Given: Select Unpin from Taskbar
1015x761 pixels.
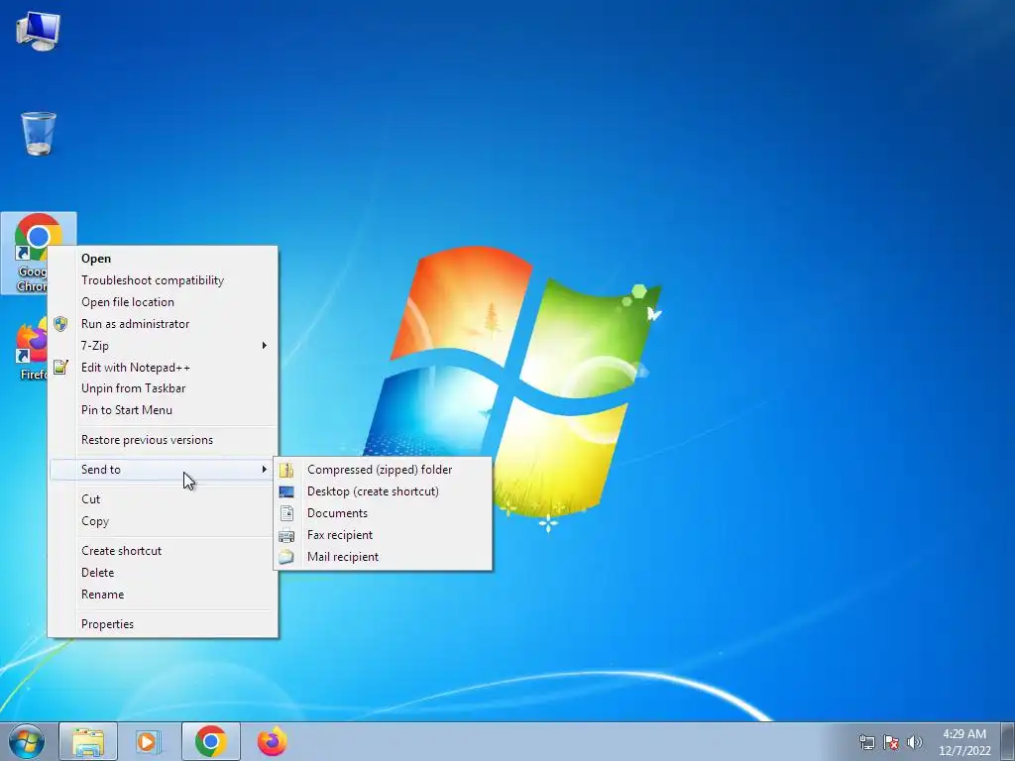Looking at the screenshot, I should [x=164, y=388].
